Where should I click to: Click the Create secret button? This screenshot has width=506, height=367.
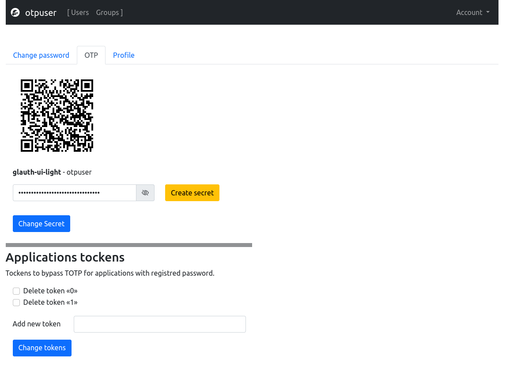[x=193, y=193]
